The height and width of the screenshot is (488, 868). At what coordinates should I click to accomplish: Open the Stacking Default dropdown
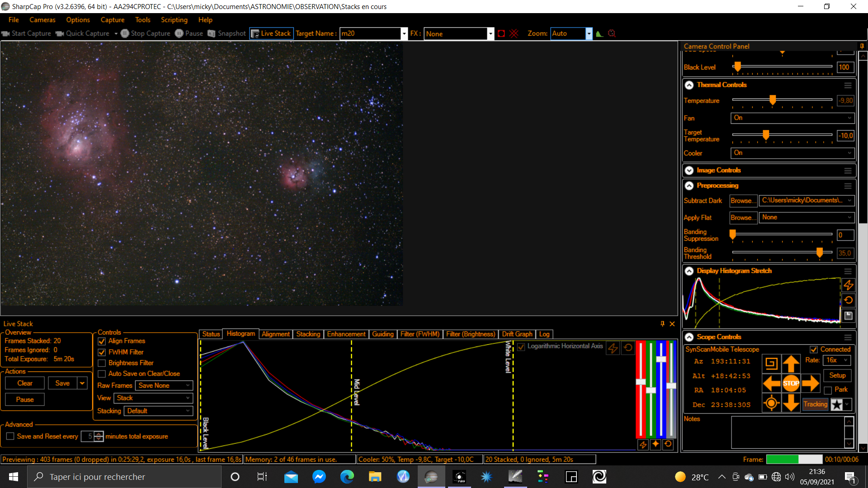point(159,411)
